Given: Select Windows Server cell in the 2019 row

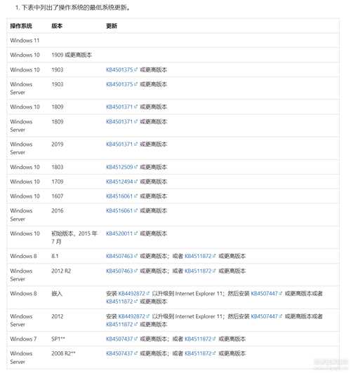Looking at the screenshot, I should pos(21,148).
